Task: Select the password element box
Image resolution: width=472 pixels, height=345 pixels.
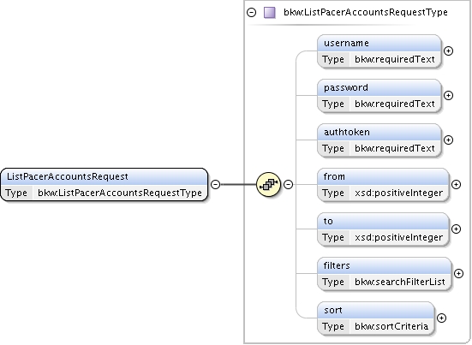Action: coord(379,95)
